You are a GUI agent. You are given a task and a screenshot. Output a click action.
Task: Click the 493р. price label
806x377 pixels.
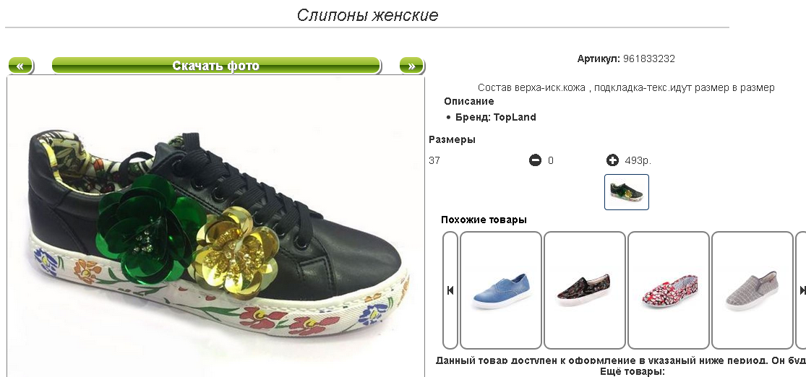[638, 161]
